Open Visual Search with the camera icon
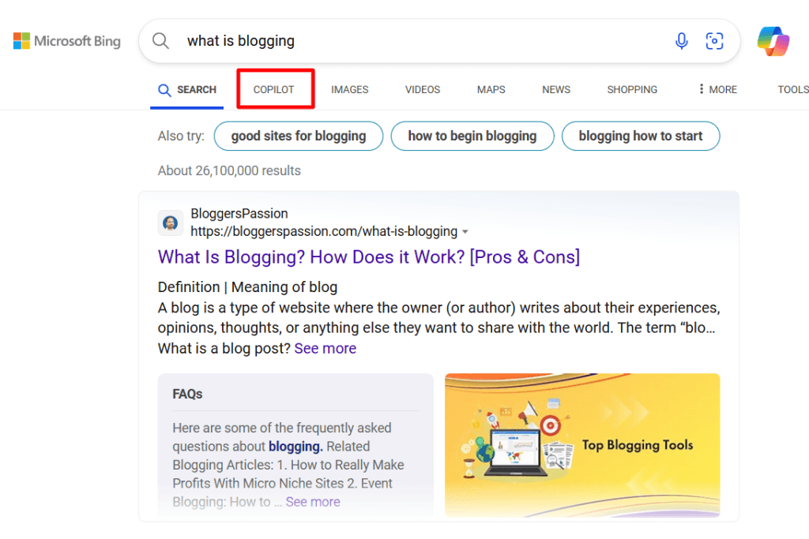The width and height of the screenshot is (809, 539). point(714,40)
